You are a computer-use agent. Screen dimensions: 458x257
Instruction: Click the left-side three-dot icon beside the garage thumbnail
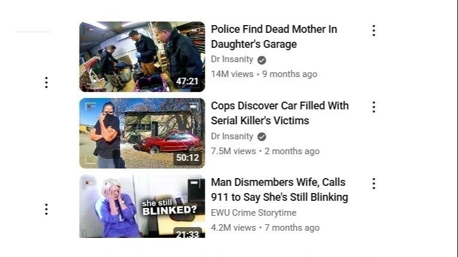[46, 82]
